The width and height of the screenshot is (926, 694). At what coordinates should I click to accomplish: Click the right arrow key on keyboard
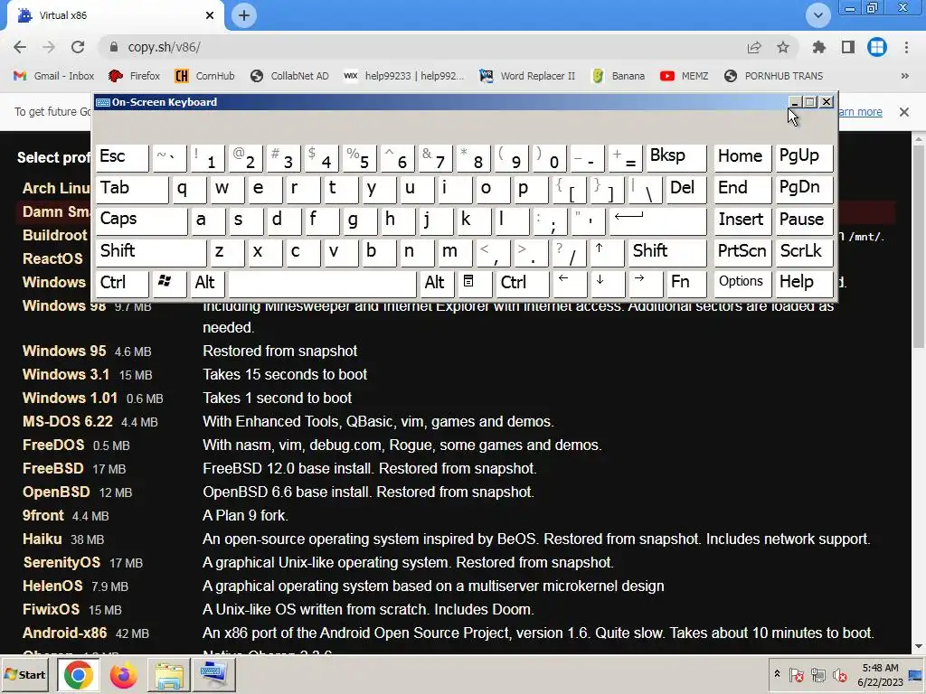point(646,284)
